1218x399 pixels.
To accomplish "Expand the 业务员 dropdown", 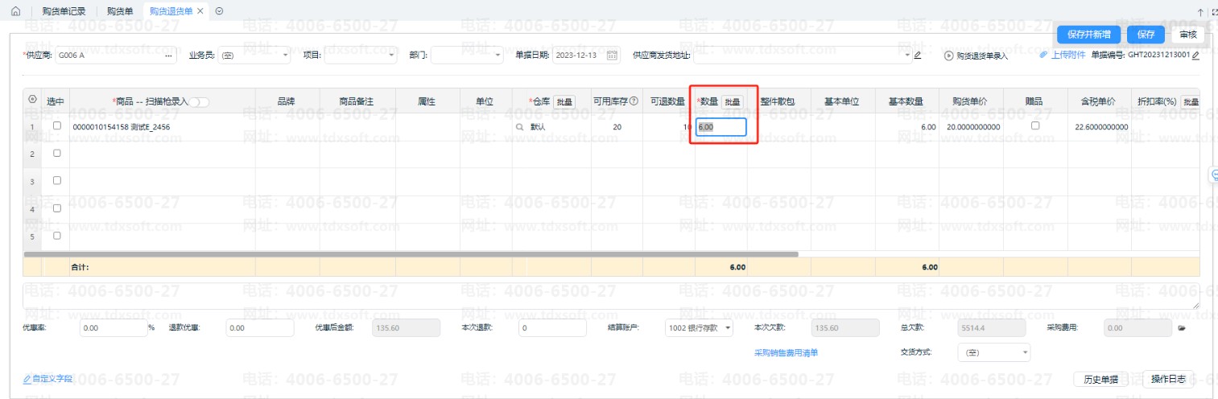I will 286,56.
